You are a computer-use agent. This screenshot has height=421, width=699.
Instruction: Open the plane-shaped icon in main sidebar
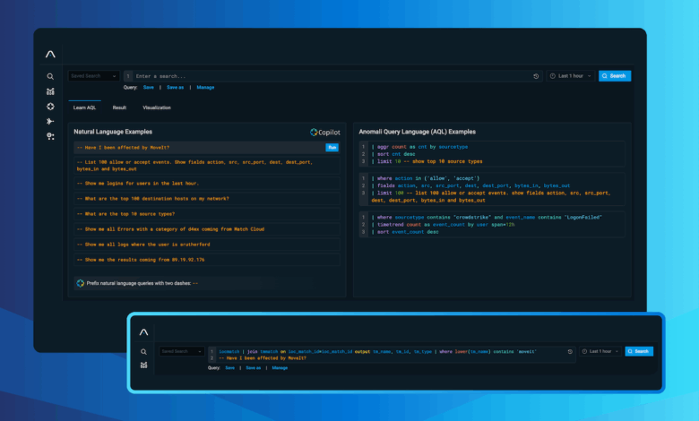point(50,121)
